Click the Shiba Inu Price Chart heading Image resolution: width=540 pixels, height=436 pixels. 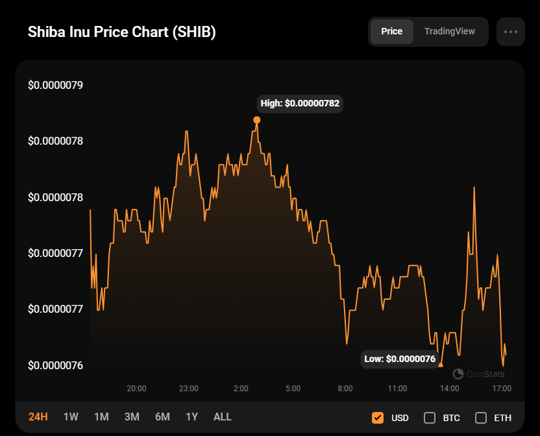click(x=122, y=32)
